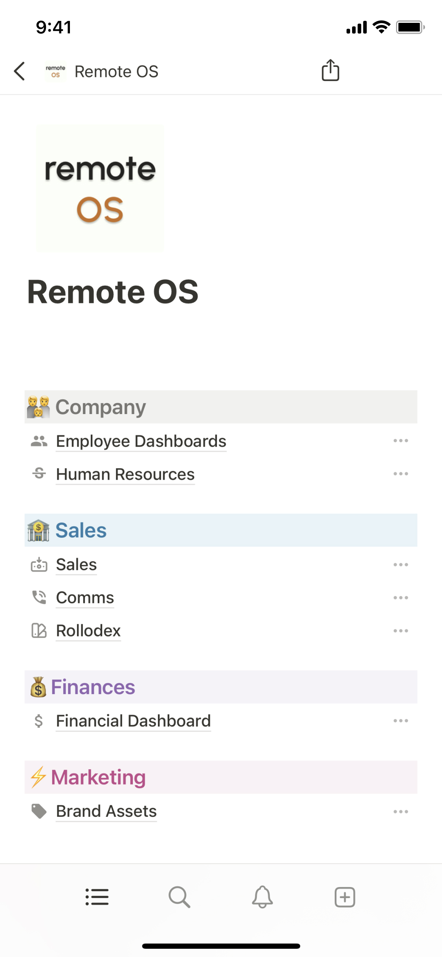Open the Financial Dashboard page
Viewport: 442px width, 957px height.
(x=133, y=721)
